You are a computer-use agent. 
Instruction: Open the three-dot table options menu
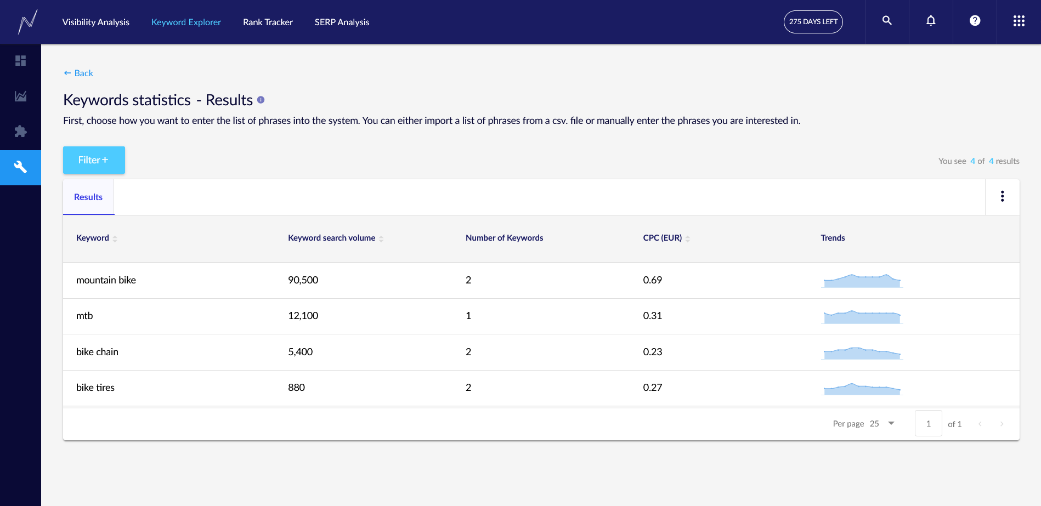1002,196
